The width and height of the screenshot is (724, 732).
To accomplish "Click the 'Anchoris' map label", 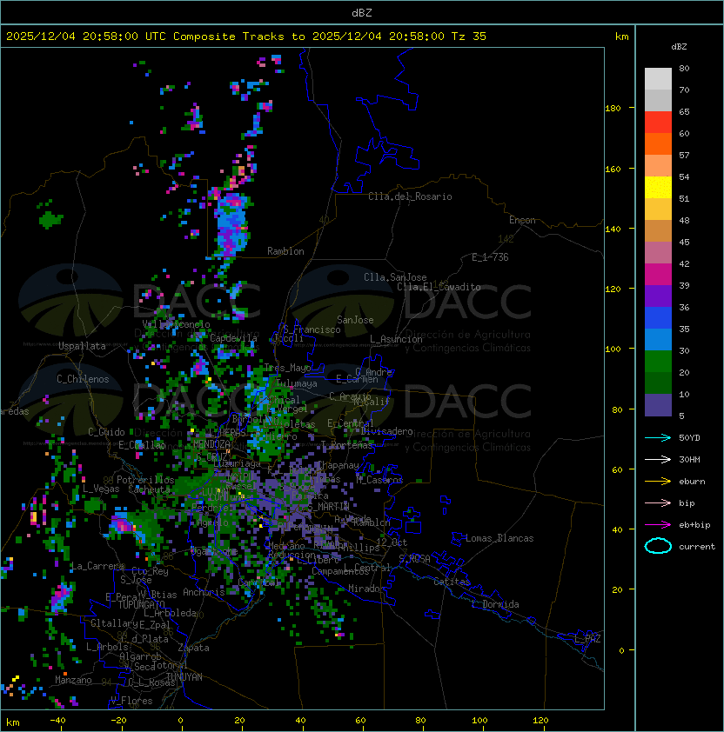I will click(x=204, y=592).
